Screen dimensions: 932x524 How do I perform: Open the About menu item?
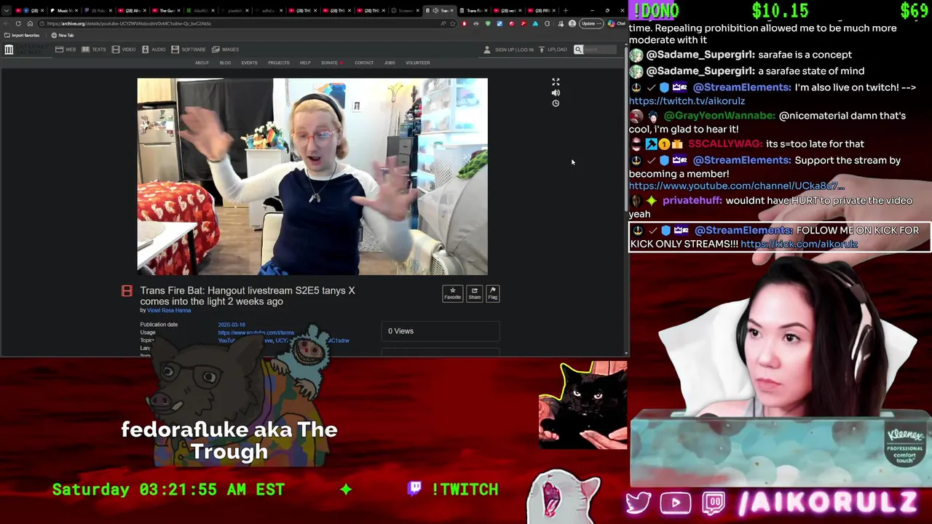point(202,63)
